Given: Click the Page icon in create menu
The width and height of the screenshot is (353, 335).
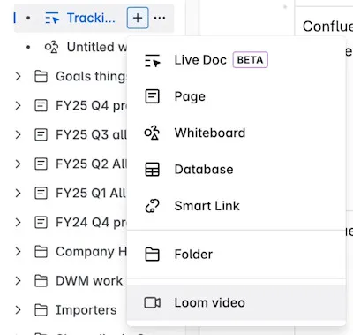Looking at the screenshot, I should point(153,96).
